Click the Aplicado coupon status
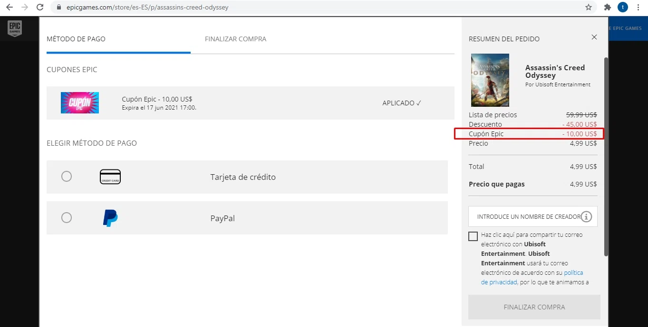The width and height of the screenshot is (648, 327). [402, 103]
